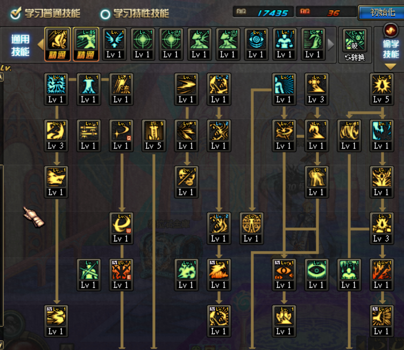Click the first mastered 精通 general skill
The image size is (404, 350).
coord(58,44)
